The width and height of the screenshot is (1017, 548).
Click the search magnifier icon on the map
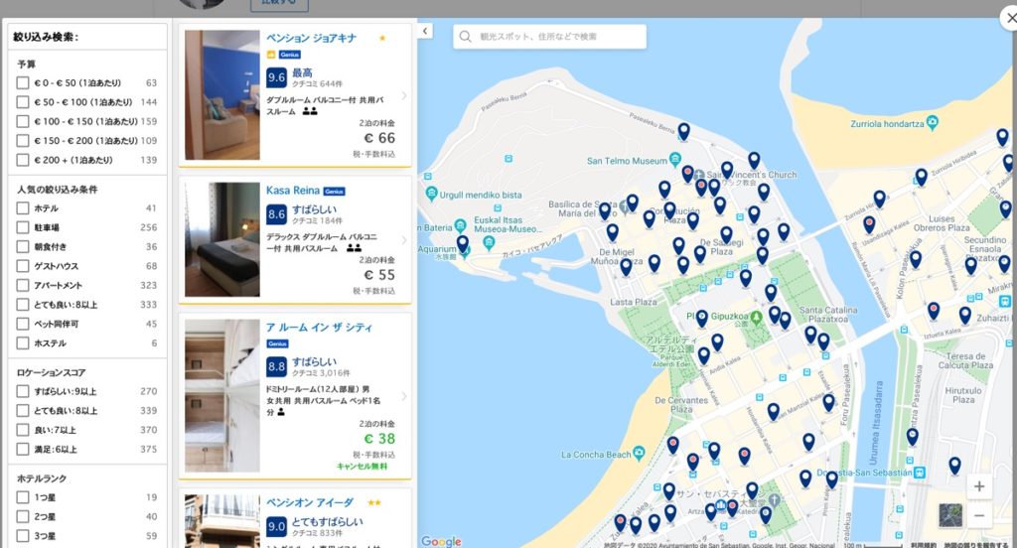465,37
